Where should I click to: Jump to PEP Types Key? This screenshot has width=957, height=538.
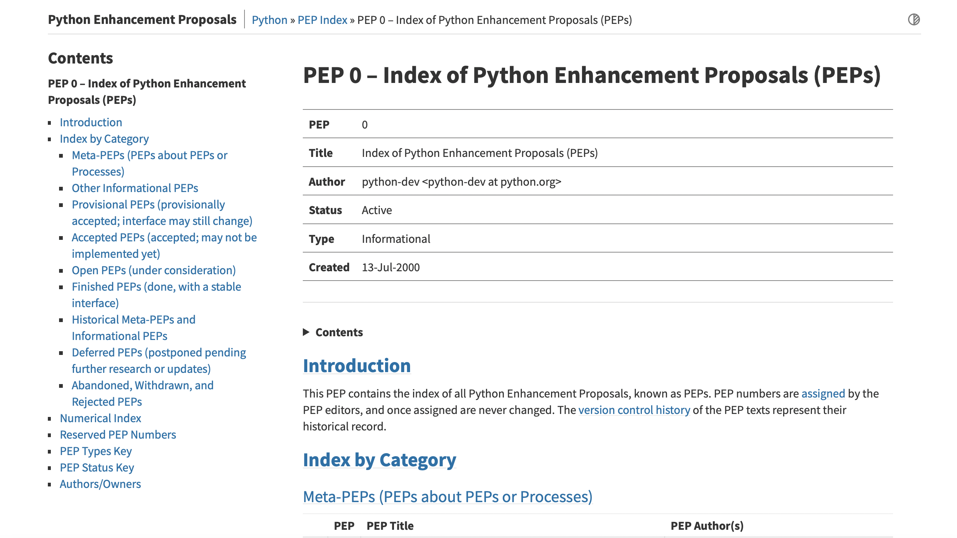(x=96, y=451)
